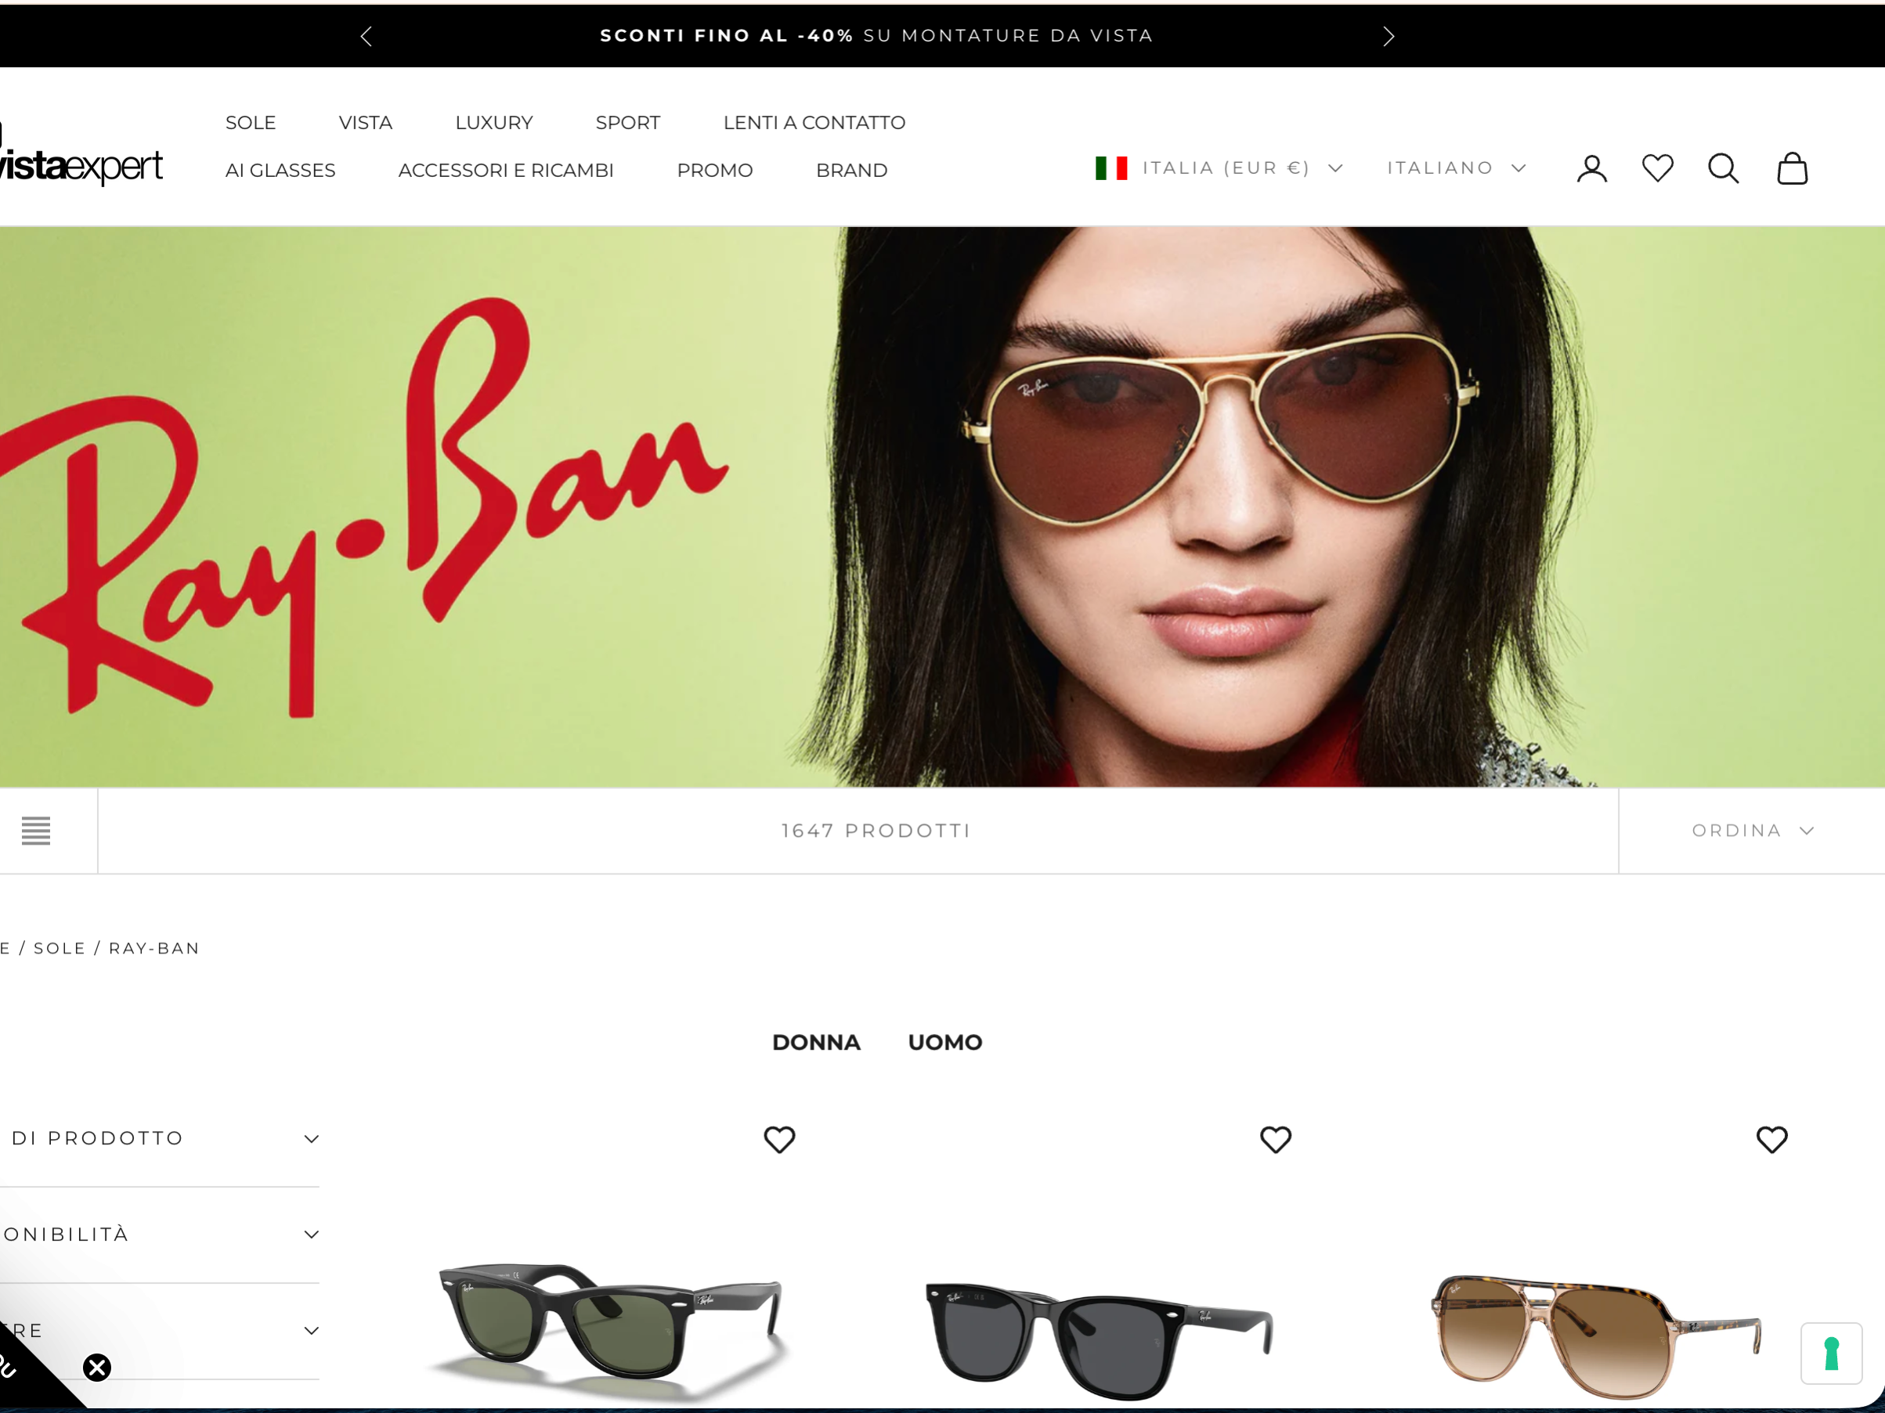Open the Promo menu

point(715,171)
